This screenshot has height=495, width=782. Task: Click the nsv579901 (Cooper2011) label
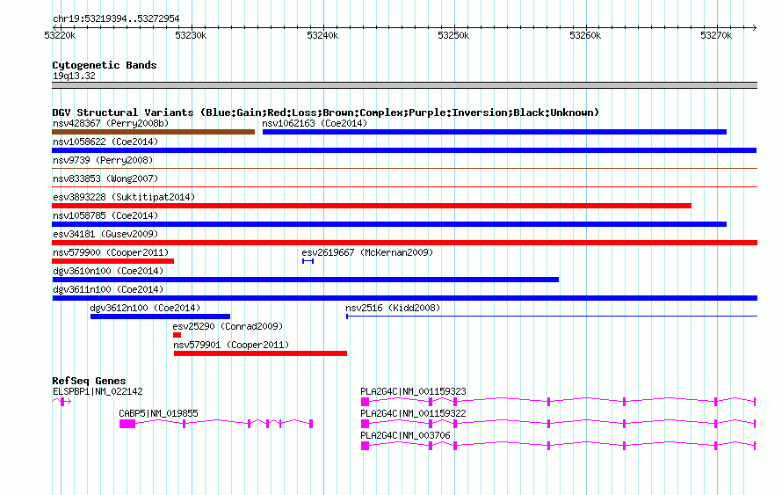231,345
